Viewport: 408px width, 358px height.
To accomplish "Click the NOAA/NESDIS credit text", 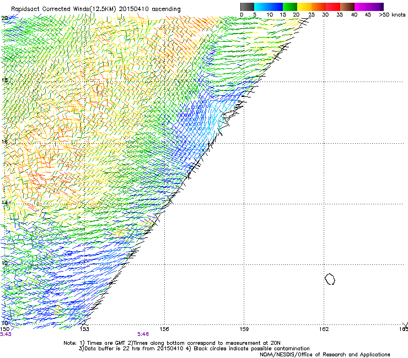I will [x=325, y=355].
